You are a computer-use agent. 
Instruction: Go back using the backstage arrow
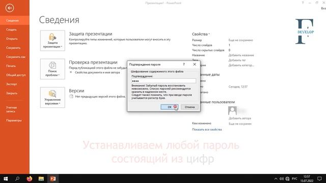(10, 8)
